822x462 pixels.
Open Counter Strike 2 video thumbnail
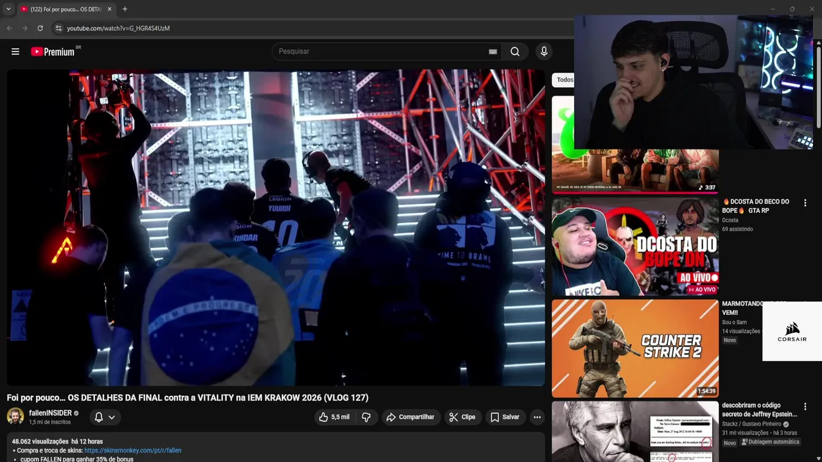click(x=635, y=348)
